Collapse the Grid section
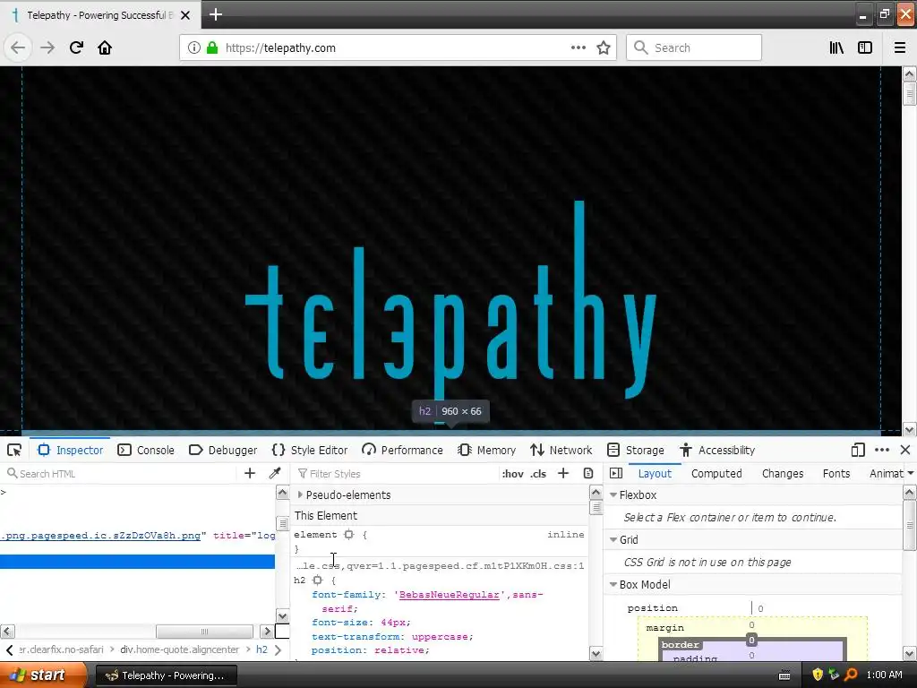Image resolution: width=917 pixels, height=688 pixels. 613,539
